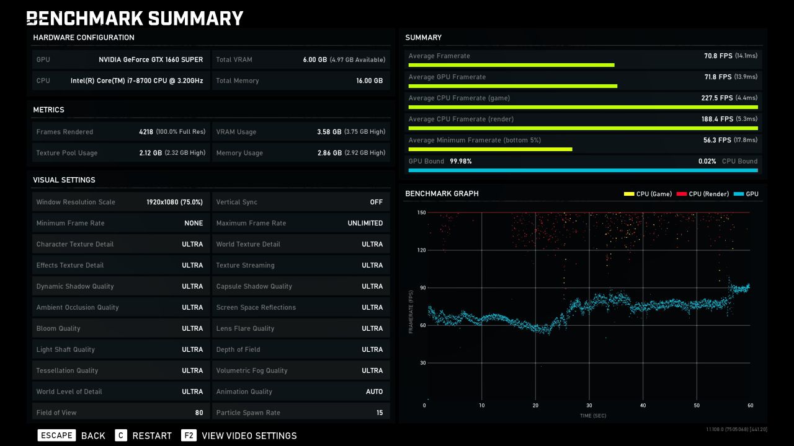Click the C key restart icon

click(x=121, y=435)
